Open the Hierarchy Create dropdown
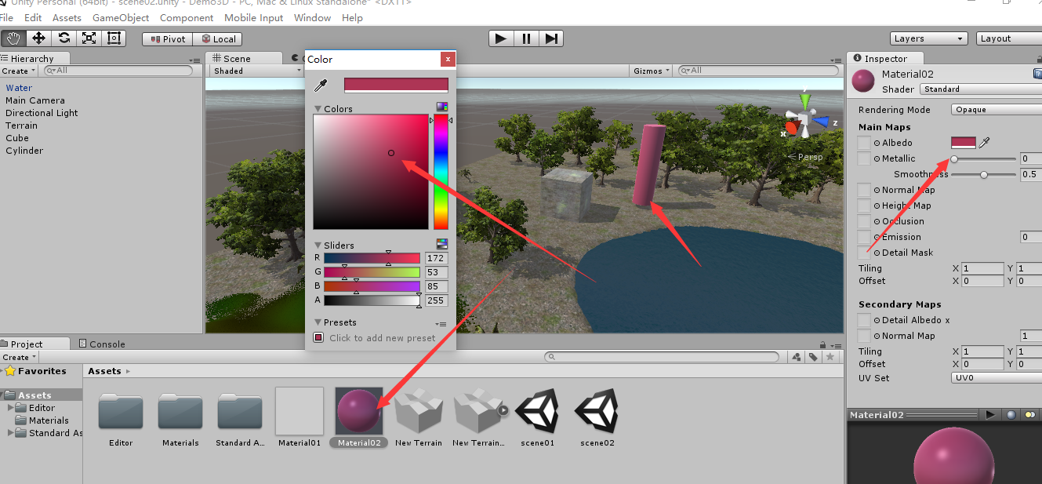 [x=18, y=71]
